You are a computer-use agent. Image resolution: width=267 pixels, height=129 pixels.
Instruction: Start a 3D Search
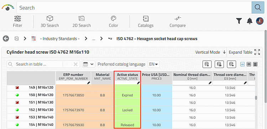click(x=50, y=21)
